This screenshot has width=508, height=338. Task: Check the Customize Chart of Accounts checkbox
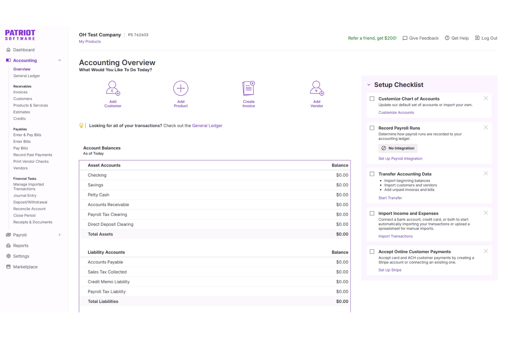(x=372, y=98)
